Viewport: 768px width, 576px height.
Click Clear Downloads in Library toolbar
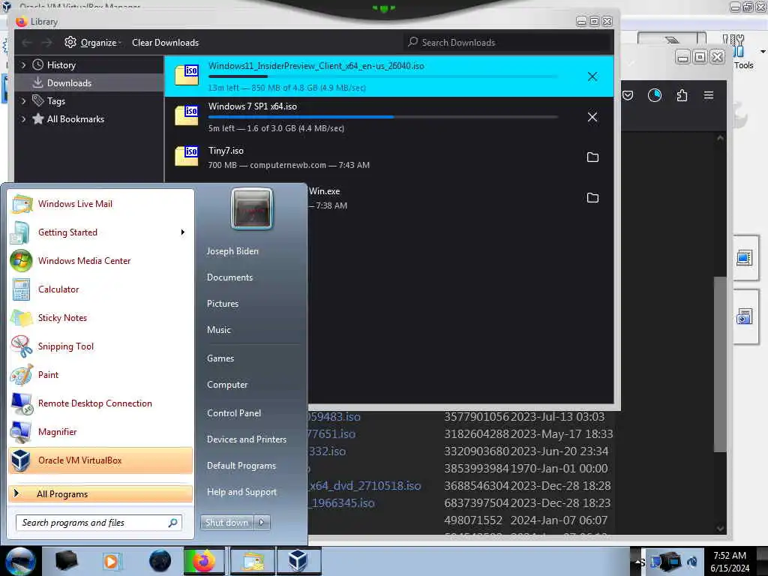point(165,43)
